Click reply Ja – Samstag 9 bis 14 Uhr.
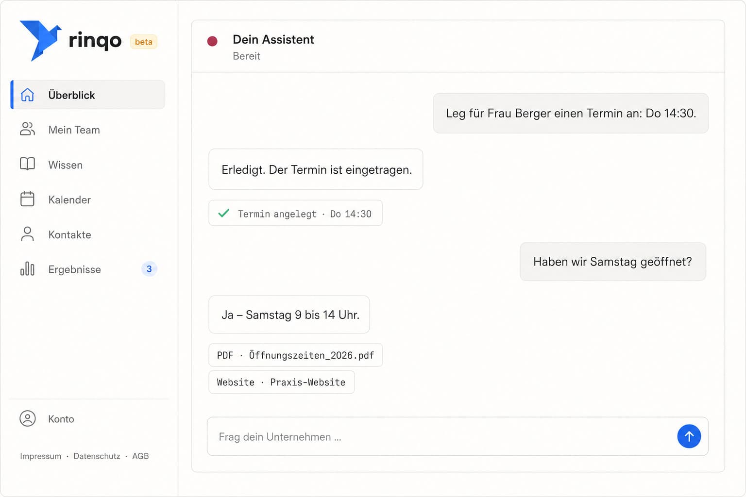The height and width of the screenshot is (497, 746). pos(289,315)
